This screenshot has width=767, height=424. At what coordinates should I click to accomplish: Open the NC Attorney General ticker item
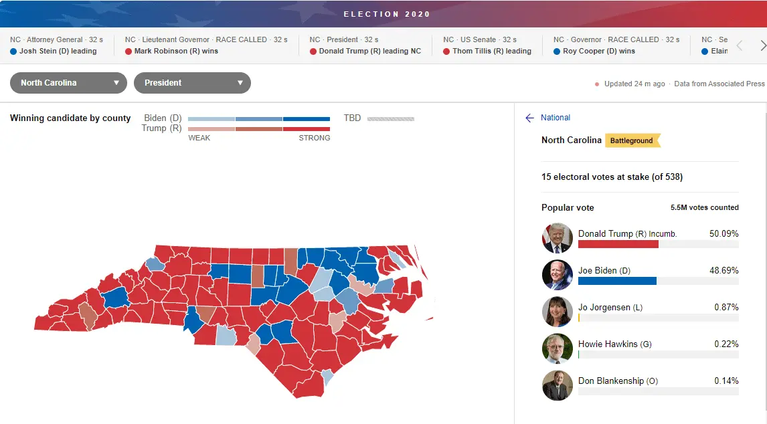[x=56, y=45]
